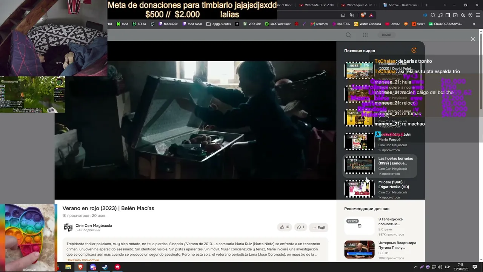The height and width of the screenshot is (272, 483).
Task: Open the ticket bookmark
Action: [x=418, y=24]
